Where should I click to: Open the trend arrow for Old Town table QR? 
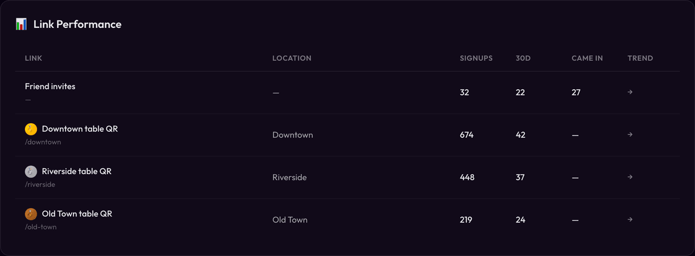tap(630, 220)
